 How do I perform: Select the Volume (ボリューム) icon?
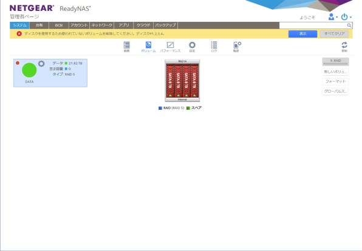tap(148, 46)
